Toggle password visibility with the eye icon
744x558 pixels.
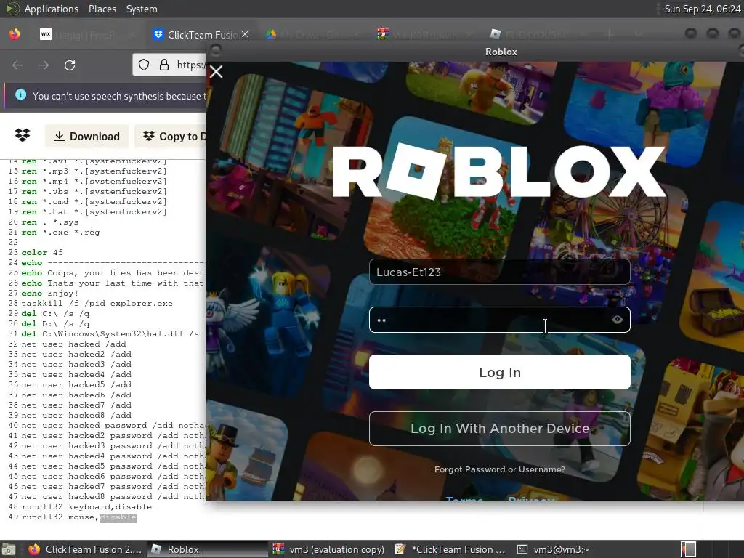[617, 320]
